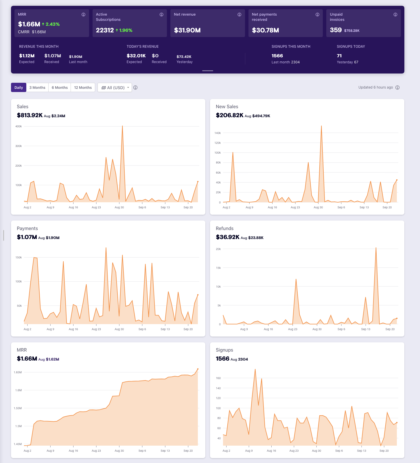Click the Refunds chart's highest spike
Image resolution: width=420 pixels, height=463 pixels.
click(376, 248)
